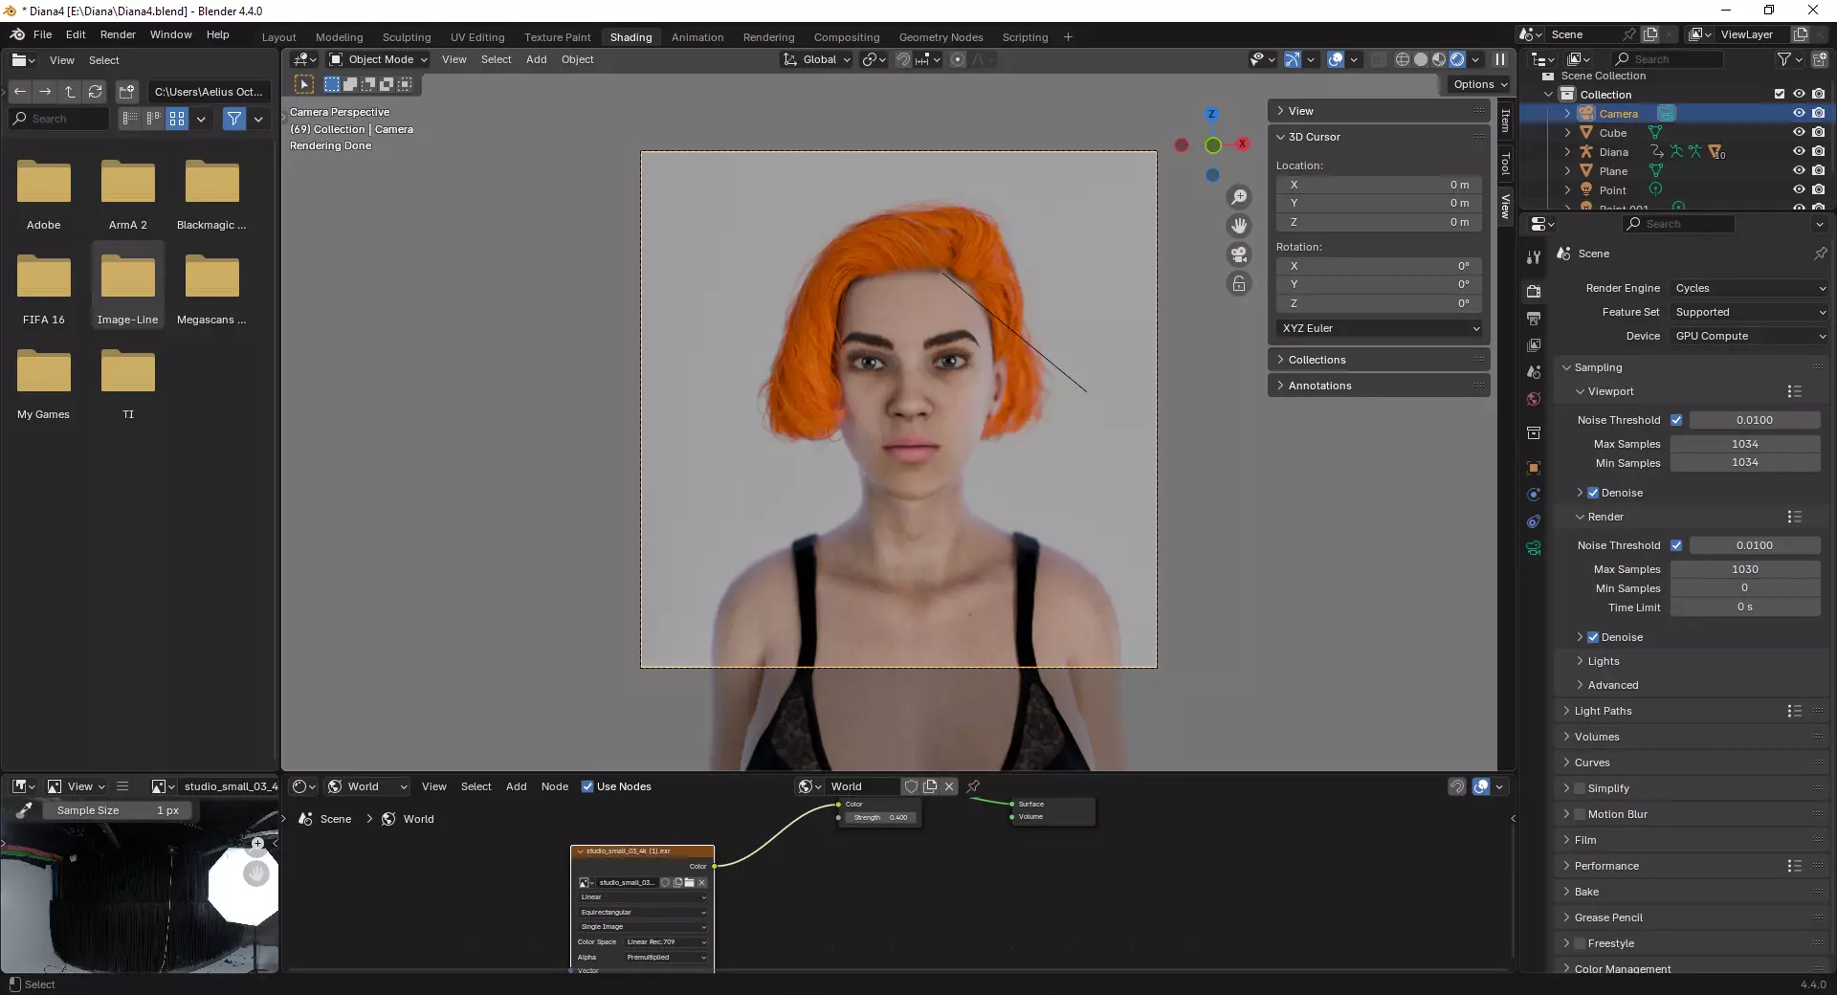Switch to solid viewport shading
1837x995 pixels.
tap(1421, 59)
